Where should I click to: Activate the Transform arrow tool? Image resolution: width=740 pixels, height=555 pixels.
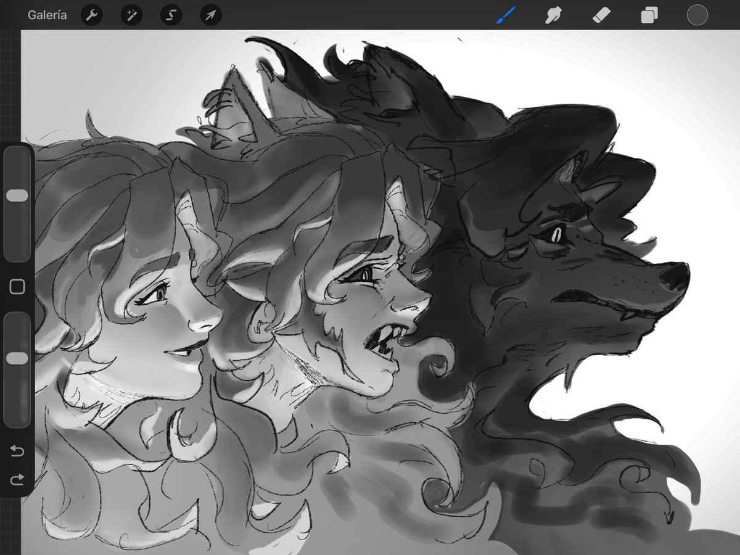[x=210, y=15]
